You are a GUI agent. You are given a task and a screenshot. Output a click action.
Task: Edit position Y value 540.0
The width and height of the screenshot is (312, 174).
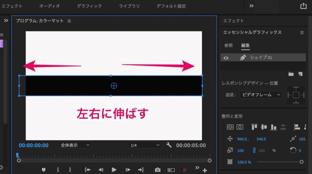click(261, 139)
